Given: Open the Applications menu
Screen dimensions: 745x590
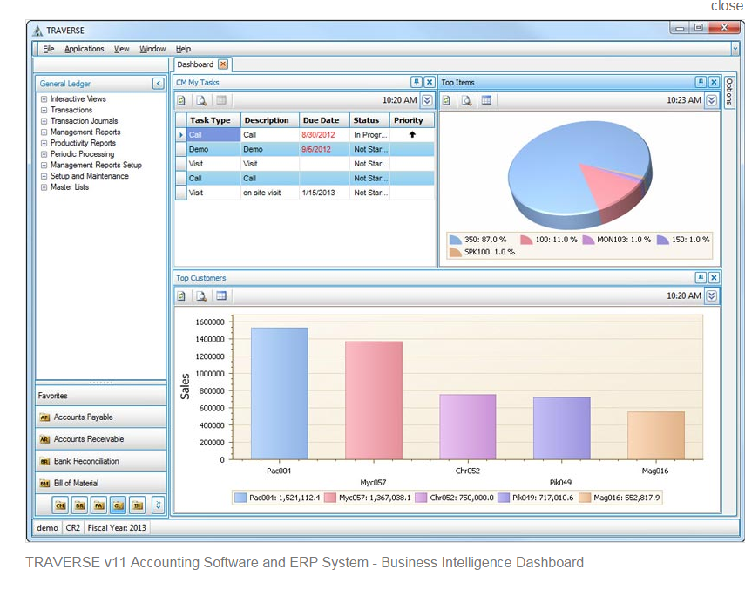Looking at the screenshot, I should click(85, 49).
